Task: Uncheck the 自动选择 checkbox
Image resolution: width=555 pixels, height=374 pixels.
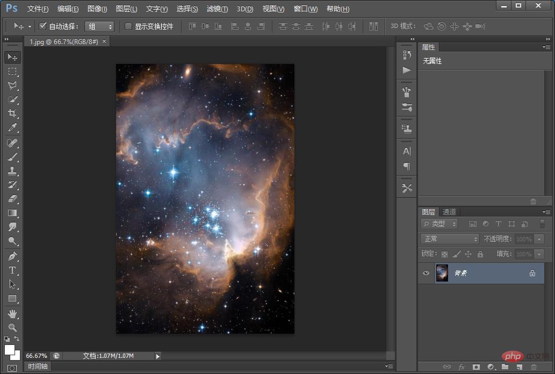Action: [x=43, y=26]
